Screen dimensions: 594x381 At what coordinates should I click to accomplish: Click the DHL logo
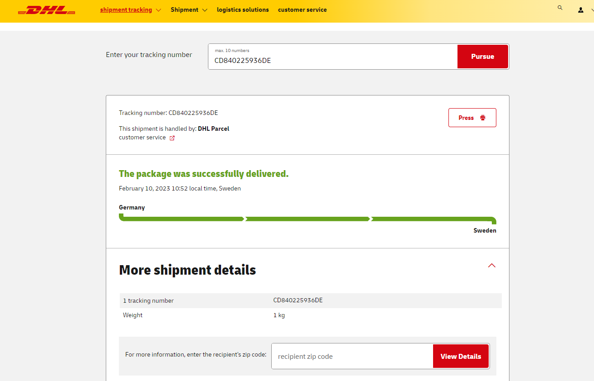point(47,10)
